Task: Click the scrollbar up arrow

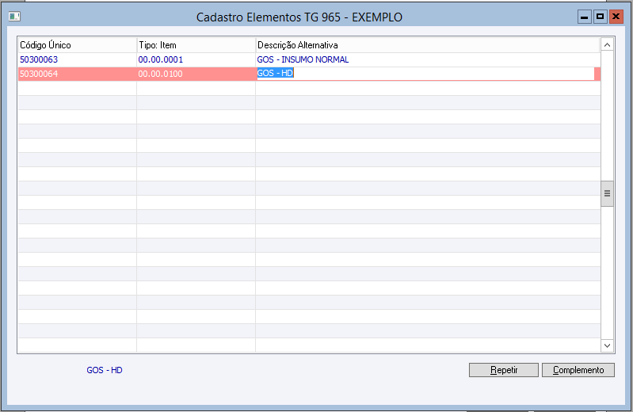Action: (608, 45)
